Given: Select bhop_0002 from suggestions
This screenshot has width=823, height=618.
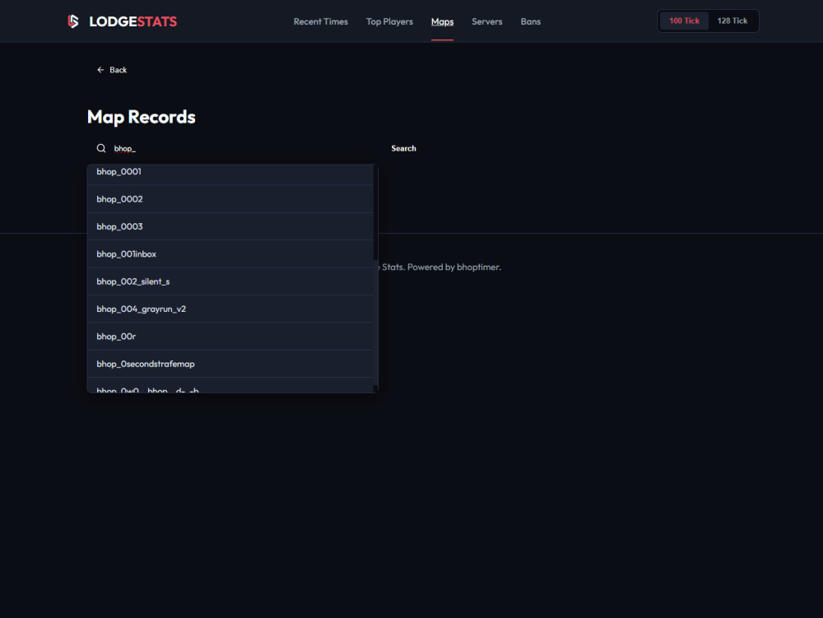Looking at the screenshot, I should point(230,199).
